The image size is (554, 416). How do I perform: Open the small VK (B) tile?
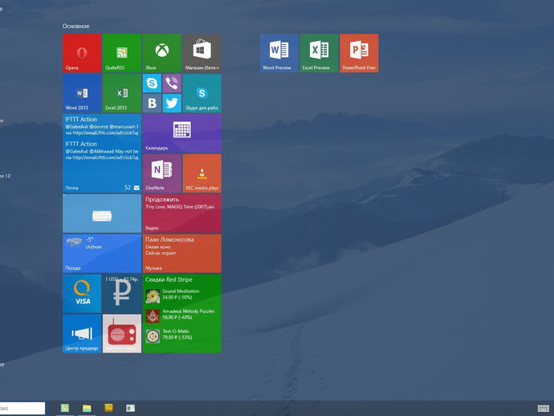pos(152,104)
